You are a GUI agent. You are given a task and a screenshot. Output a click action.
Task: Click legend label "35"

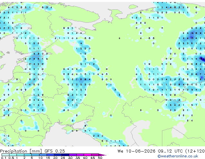tap(78, 158)
